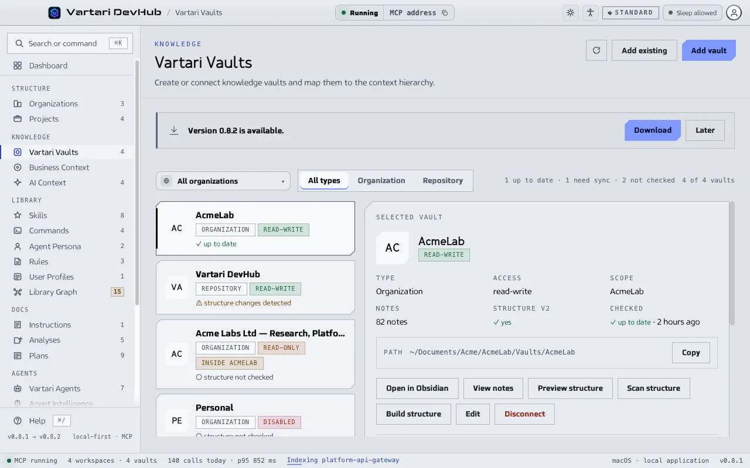
Task: Open Plans in the sidebar
Action: click(67, 356)
